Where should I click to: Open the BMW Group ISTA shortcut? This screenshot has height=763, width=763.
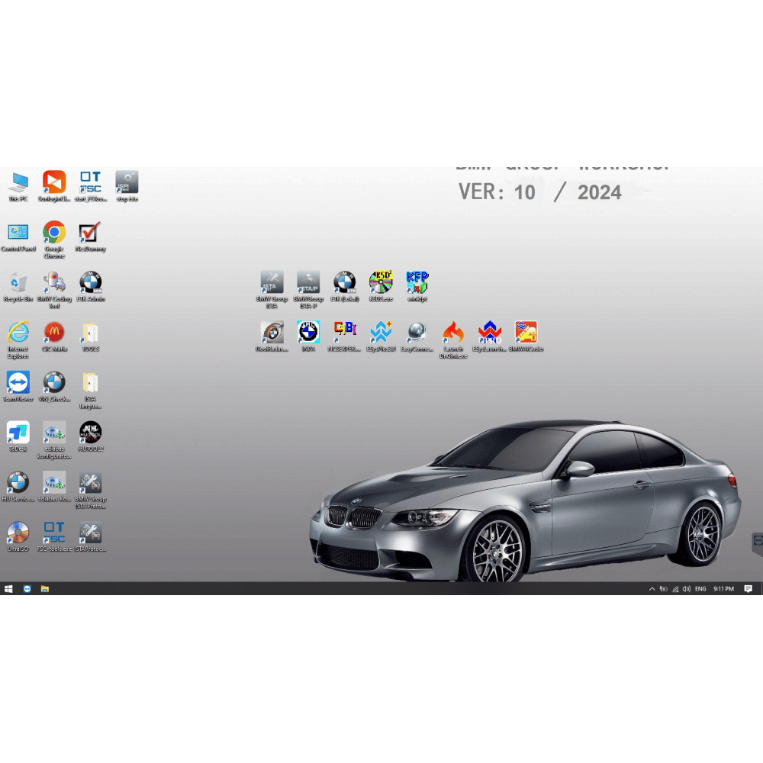[x=272, y=283]
